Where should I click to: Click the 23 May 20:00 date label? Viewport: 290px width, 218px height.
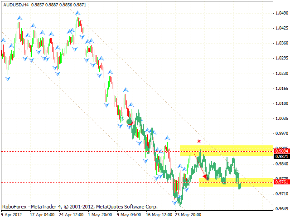coord(189,214)
